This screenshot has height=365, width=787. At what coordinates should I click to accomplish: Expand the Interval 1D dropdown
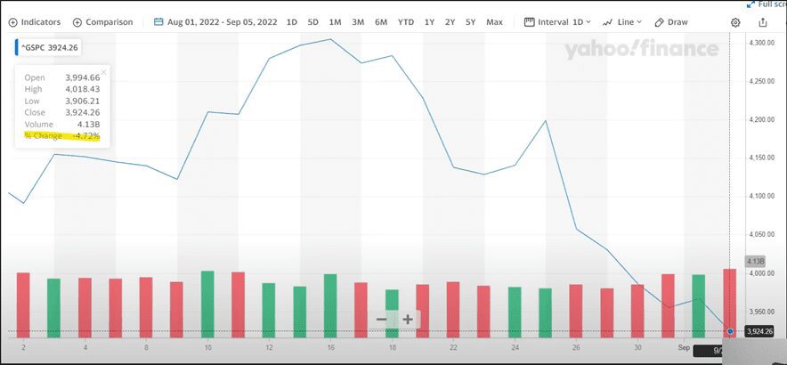pos(558,21)
